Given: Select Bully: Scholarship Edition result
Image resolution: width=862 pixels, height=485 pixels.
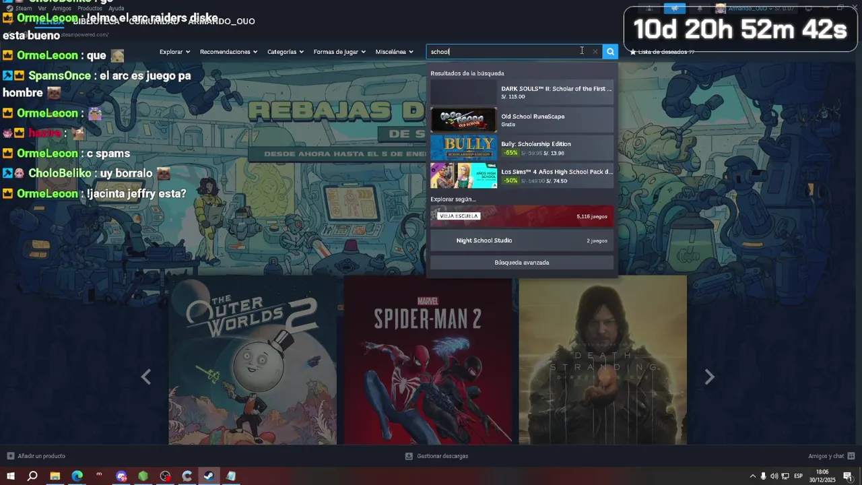Looking at the screenshot, I should (x=522, y=148).
